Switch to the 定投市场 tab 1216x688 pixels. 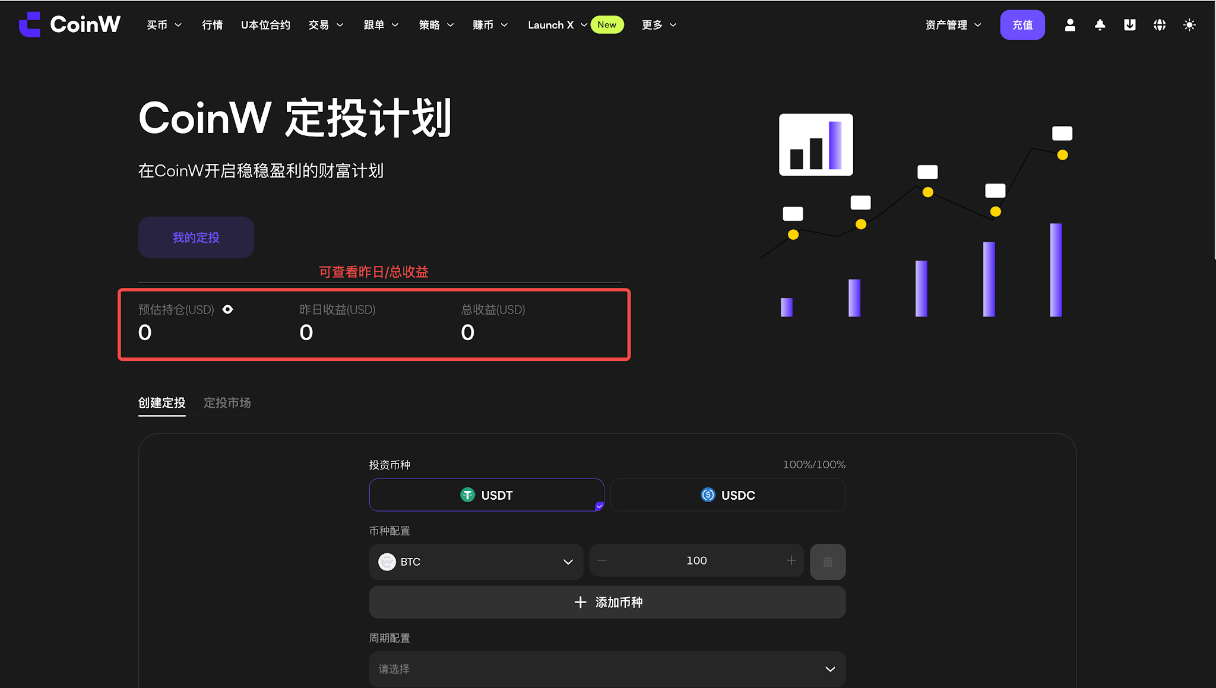[x=227, y=402]
